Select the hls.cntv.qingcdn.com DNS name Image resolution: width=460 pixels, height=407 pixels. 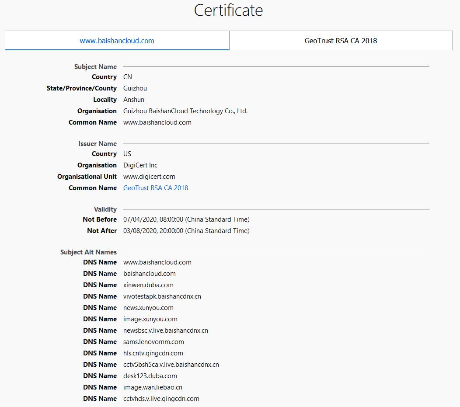[x=153, y=353]
